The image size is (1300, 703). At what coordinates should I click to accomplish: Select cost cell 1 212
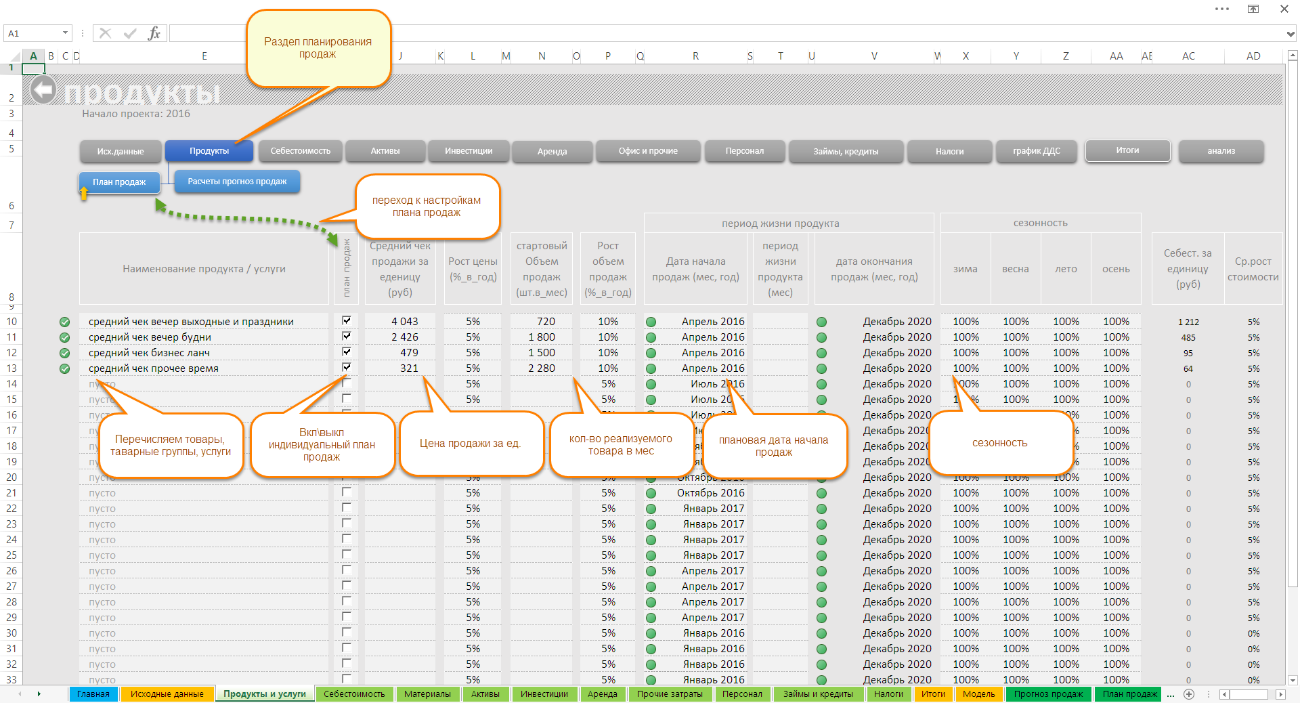coord(1188,322)
